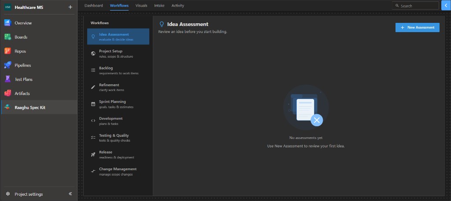The width and height of the screenshot is (451, 201).
Task: Click the lightbulb icon beside Idea Assessment heading
Action: [162, 24]
